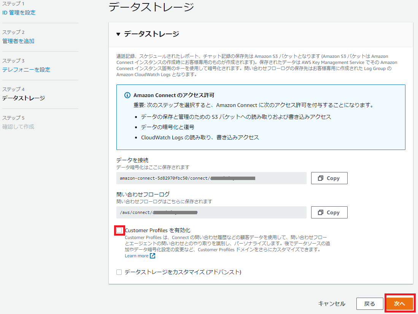Open the Learn more link
This screenshot has width=418, height=314.
tap(137, 256)
